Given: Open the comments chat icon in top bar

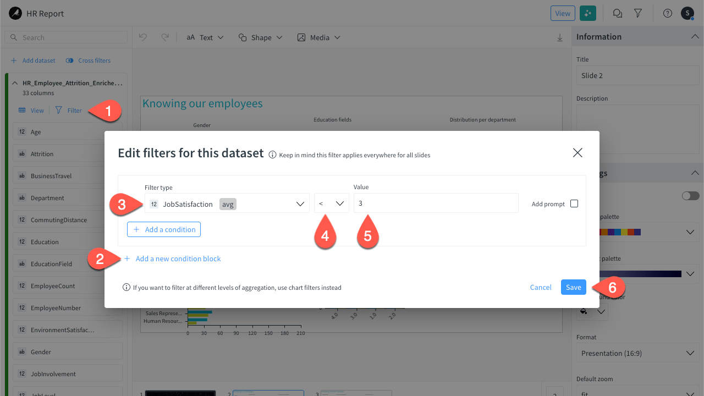Looking at the screenshot, I should [617, 13].
